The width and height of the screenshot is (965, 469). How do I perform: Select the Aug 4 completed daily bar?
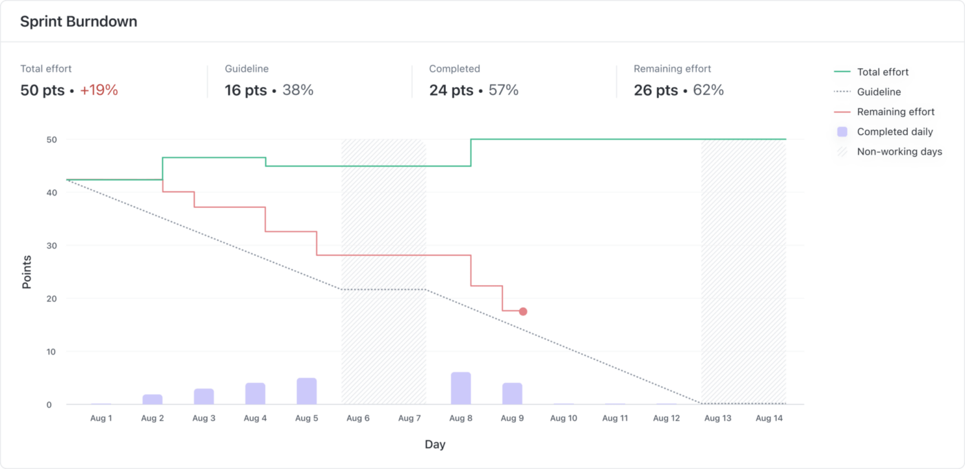(x=255, y=394)
